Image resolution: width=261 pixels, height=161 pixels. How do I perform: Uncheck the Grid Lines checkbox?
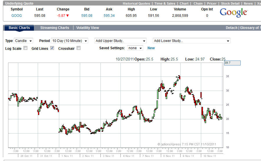click(52, 48)
